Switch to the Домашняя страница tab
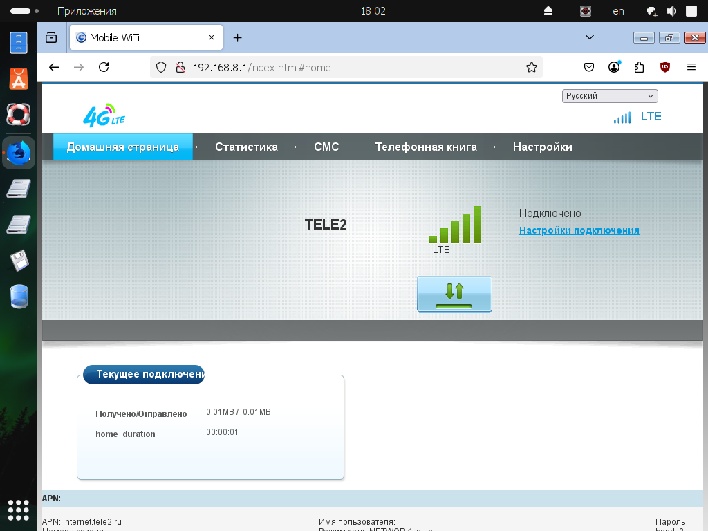 tap(123, 147)
